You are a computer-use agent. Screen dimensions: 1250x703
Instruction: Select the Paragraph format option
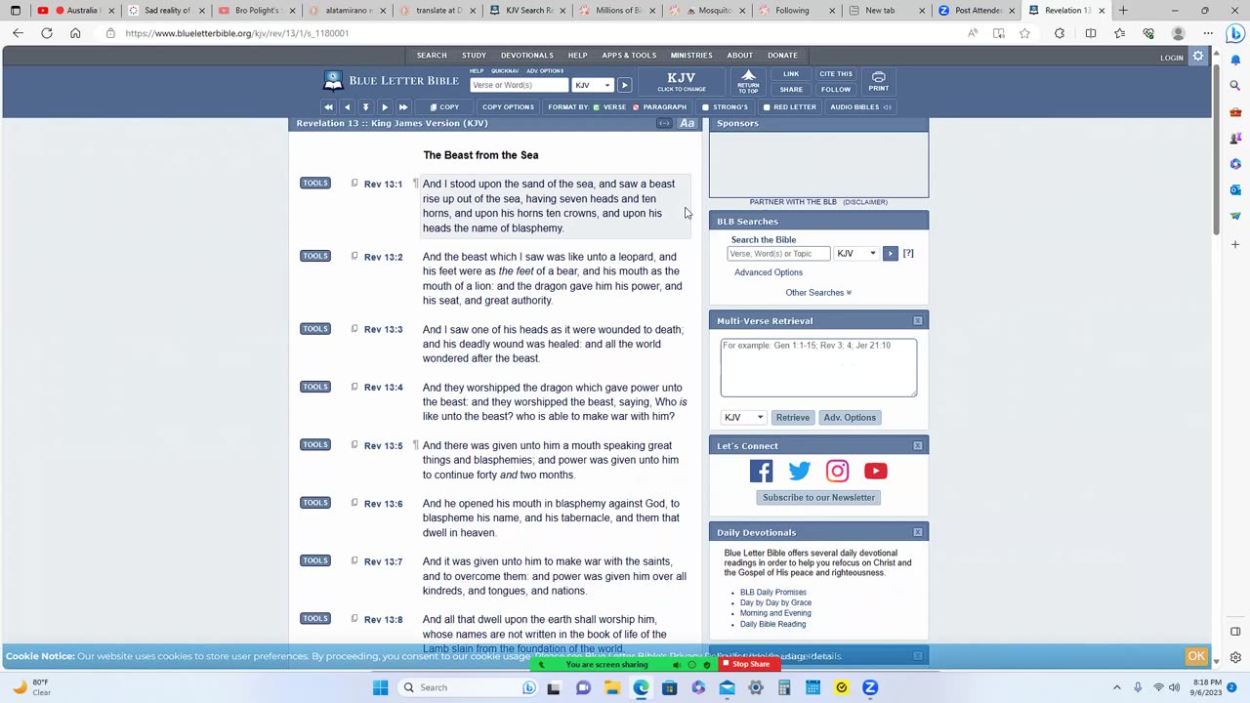[x=659, y=106]
